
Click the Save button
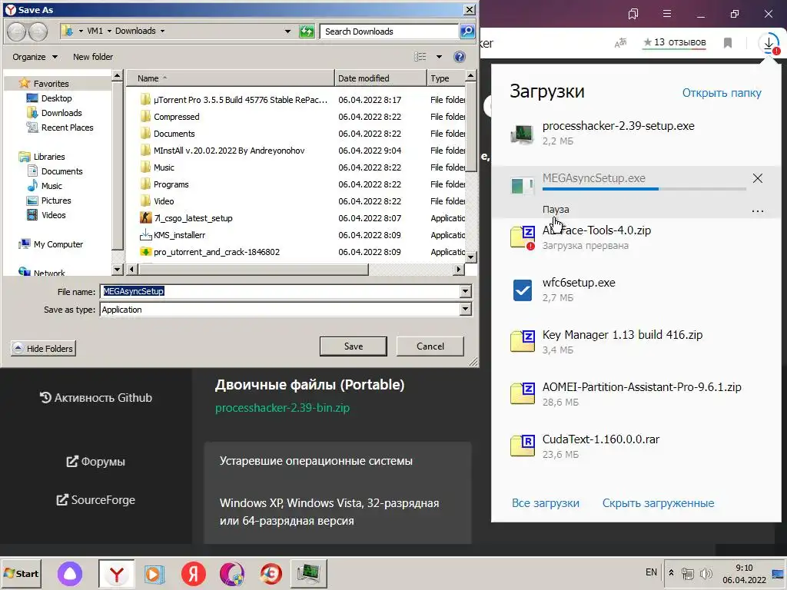coord(354,346)
